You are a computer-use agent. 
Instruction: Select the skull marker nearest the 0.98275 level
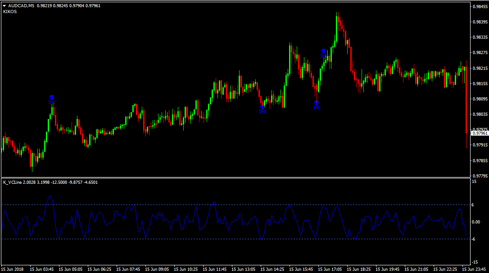click(x=323, y=53)
